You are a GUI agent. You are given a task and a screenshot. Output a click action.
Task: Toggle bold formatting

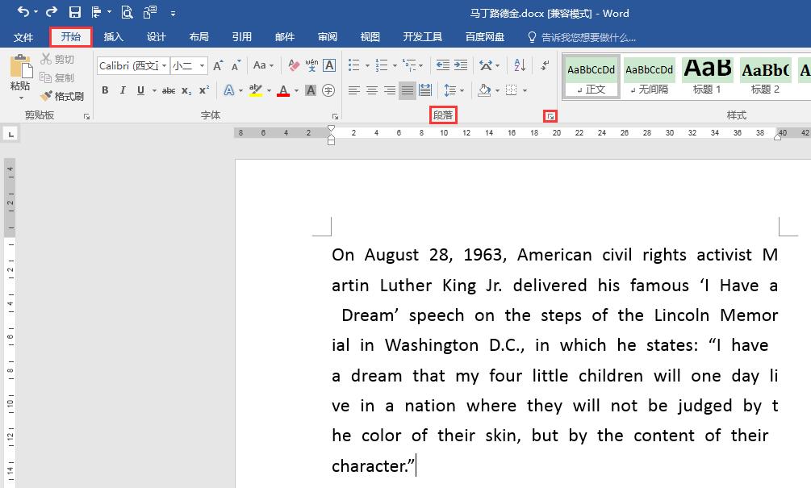(x=105, y=90)
